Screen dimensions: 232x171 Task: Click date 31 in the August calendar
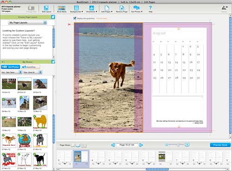click(x=198, y=78)
